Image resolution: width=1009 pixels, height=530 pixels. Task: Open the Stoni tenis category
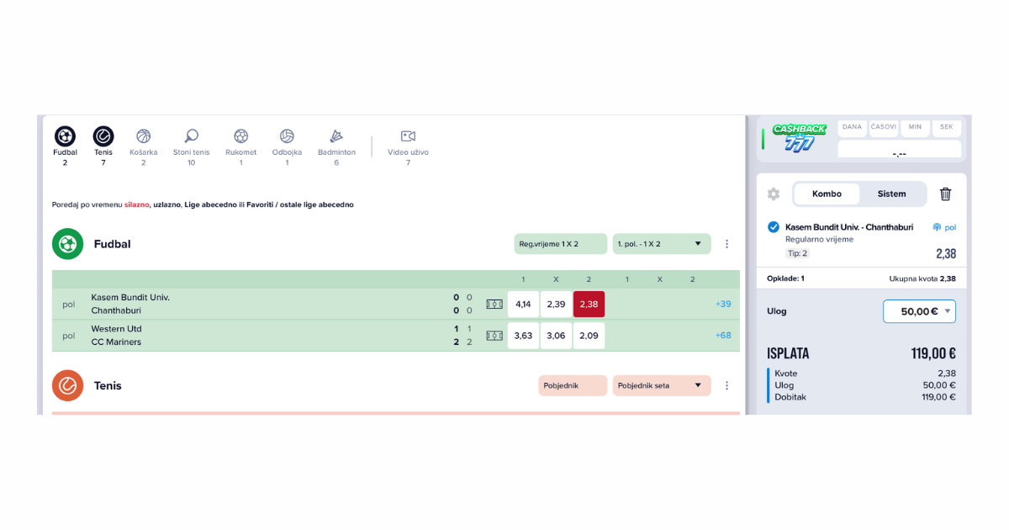(191, 137)
